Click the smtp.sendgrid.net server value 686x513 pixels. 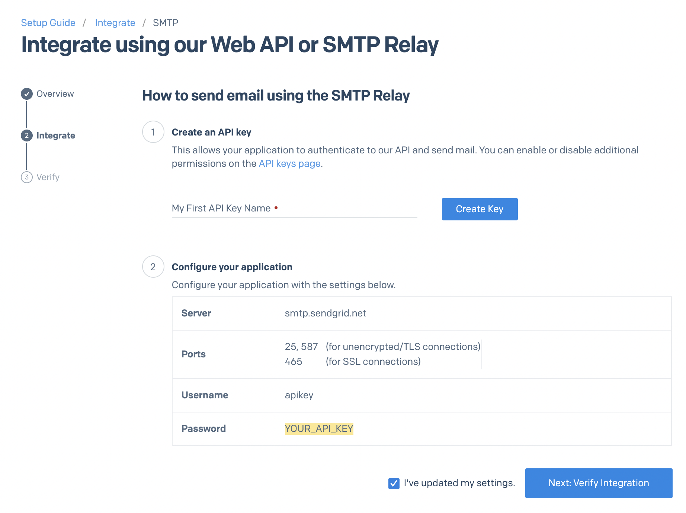326,313
